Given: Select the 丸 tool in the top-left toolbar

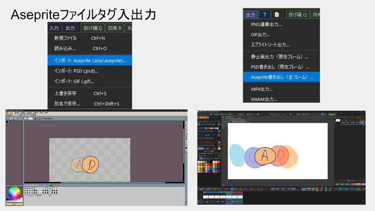Looking at the screenshot, I should tap(130, 27).
